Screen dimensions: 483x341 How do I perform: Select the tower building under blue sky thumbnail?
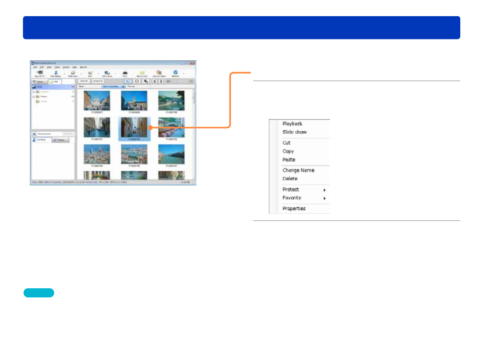click(134, 100)
